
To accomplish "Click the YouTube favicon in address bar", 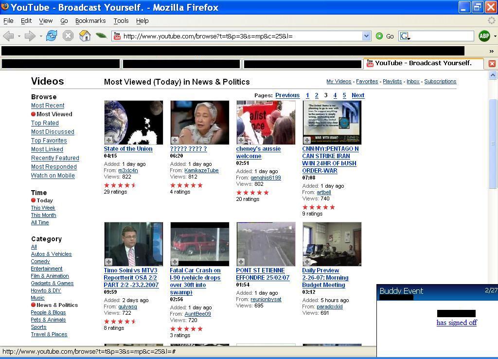I will click(x=117, y=36).
